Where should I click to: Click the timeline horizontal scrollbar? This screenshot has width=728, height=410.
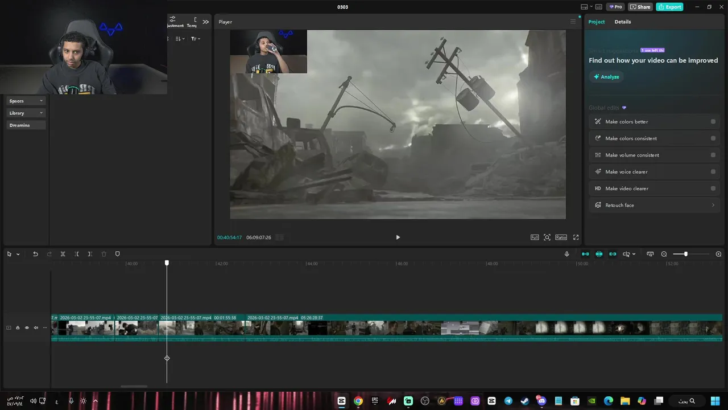point(134,387)
